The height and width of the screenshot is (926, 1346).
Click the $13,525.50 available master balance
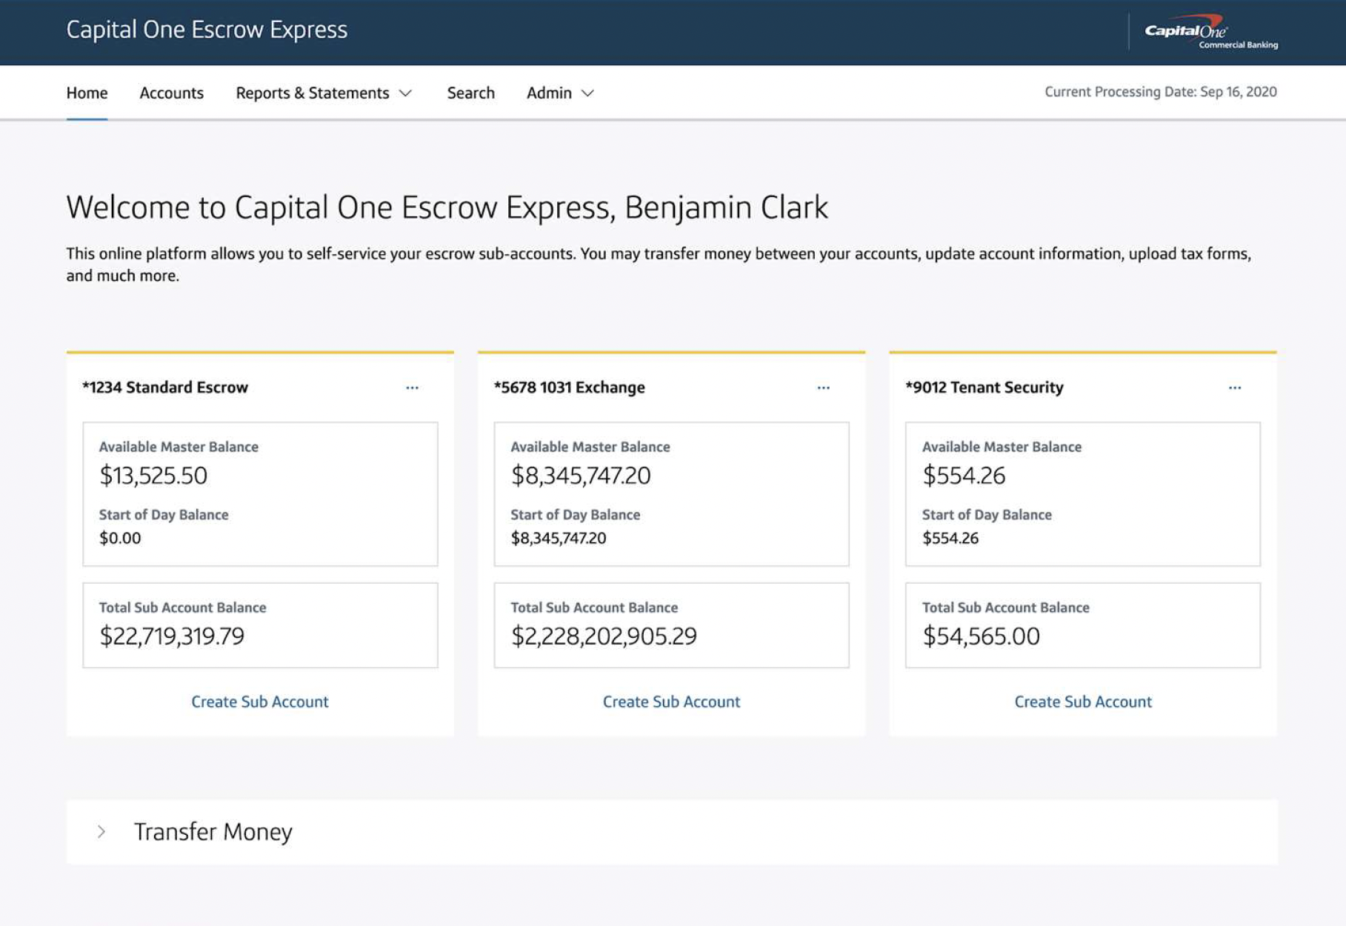pos(153,476)
